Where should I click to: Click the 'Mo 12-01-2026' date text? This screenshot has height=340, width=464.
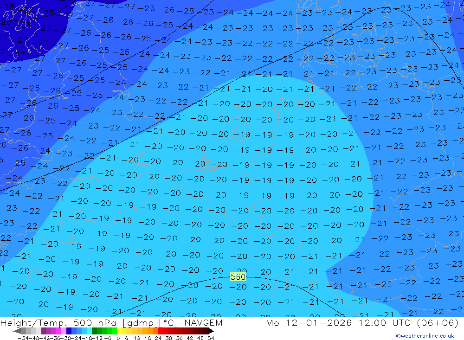(x=309, y=322)
